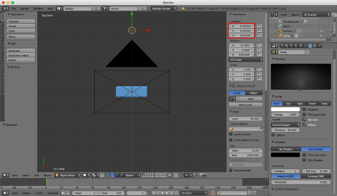337x196 pixels.
Task: Uncheck the Grease Pencil panel checkbox
Action: click(234, 86)
